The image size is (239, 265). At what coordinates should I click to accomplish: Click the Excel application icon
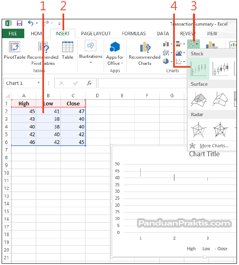click(x=8, y=23)
